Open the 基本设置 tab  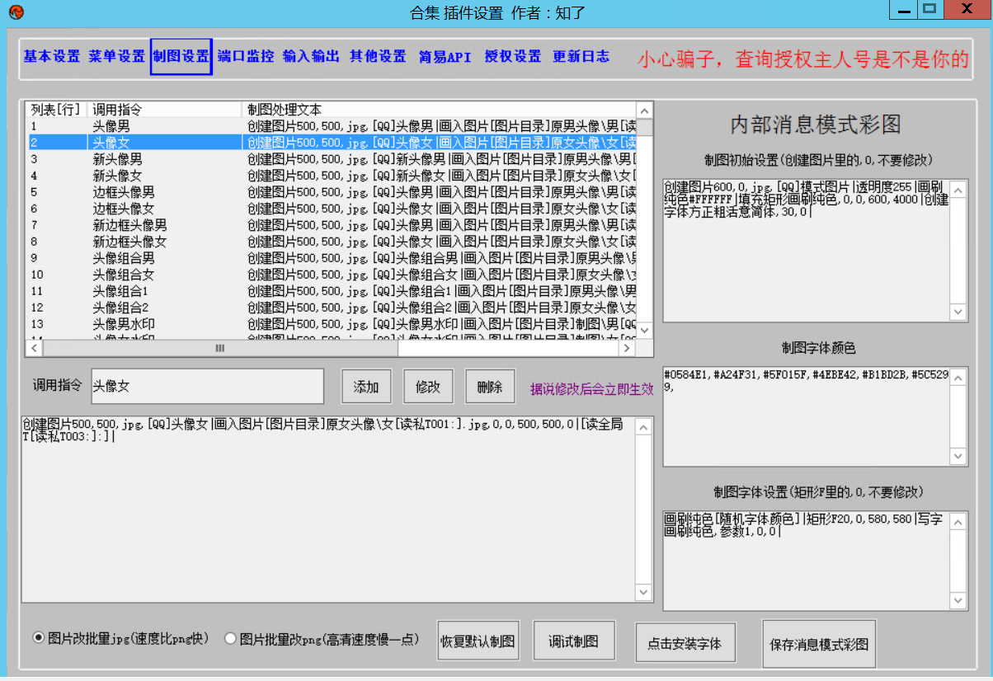(x=51, y=57)
